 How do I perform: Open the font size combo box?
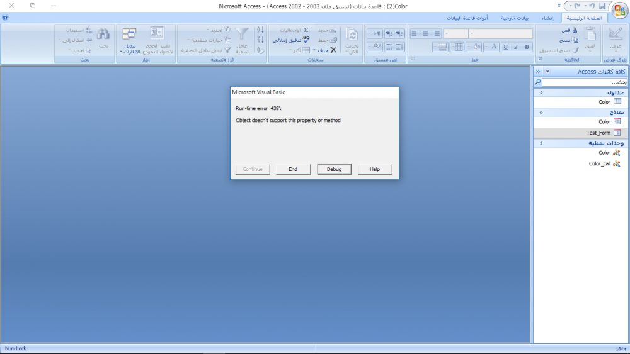click(x=455, y=34)
